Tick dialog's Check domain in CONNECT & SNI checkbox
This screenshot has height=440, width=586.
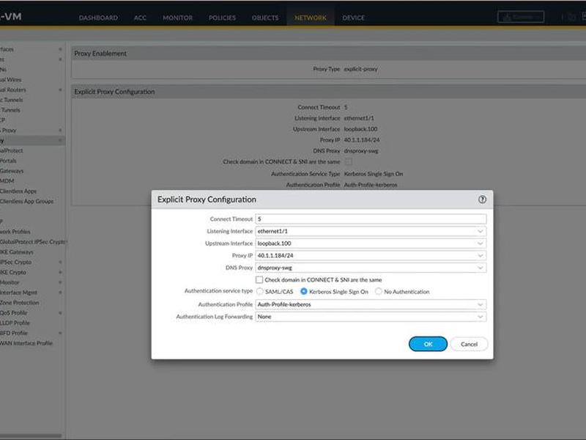pyautogui.click(x=259, y=279)
